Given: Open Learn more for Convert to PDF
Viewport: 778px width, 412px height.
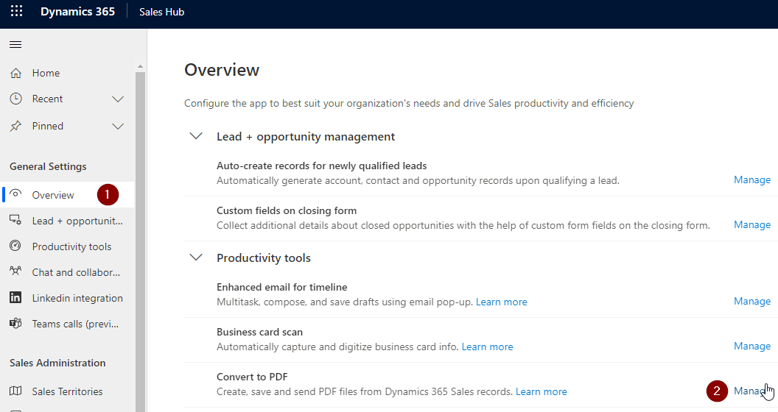Looking at the screenshot, I should (x=542, y=391).
